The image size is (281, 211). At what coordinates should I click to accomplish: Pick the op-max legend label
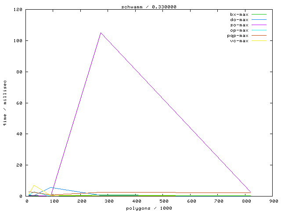pyautogui.click(x=239, y=30)
